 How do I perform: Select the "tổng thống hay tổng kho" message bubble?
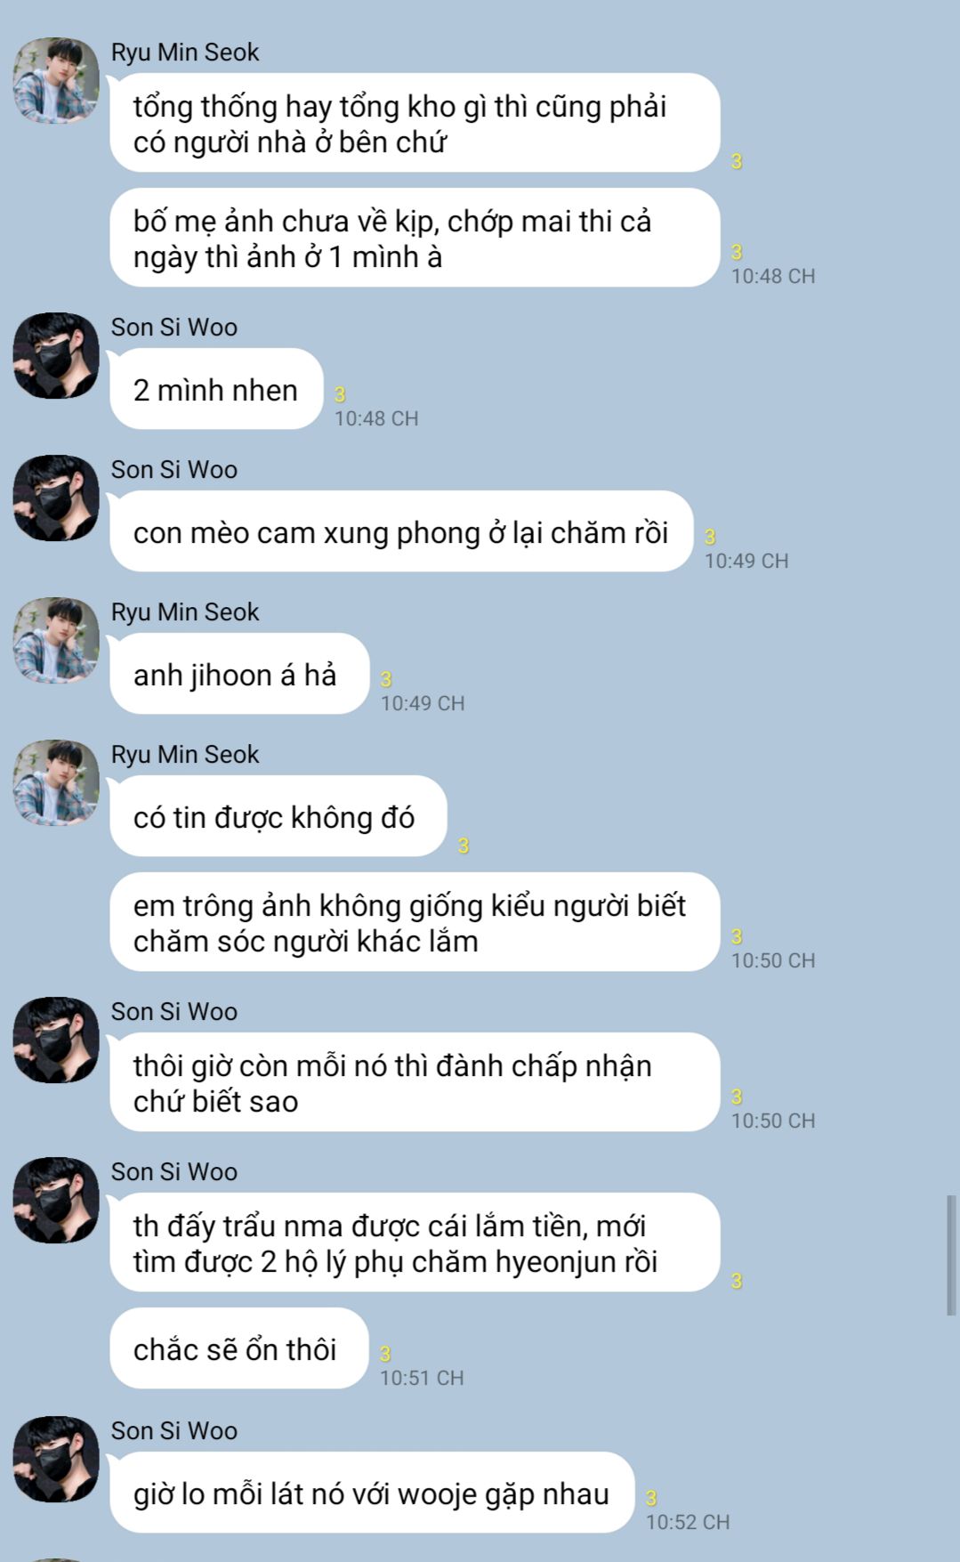(415, 123)
